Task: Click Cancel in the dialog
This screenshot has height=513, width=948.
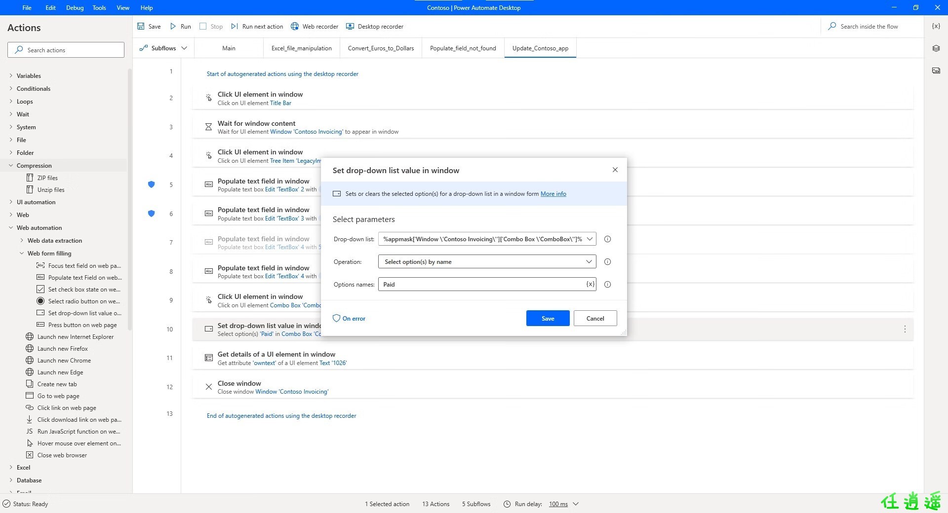Action: pyautogui.click(x=595, y=319)
